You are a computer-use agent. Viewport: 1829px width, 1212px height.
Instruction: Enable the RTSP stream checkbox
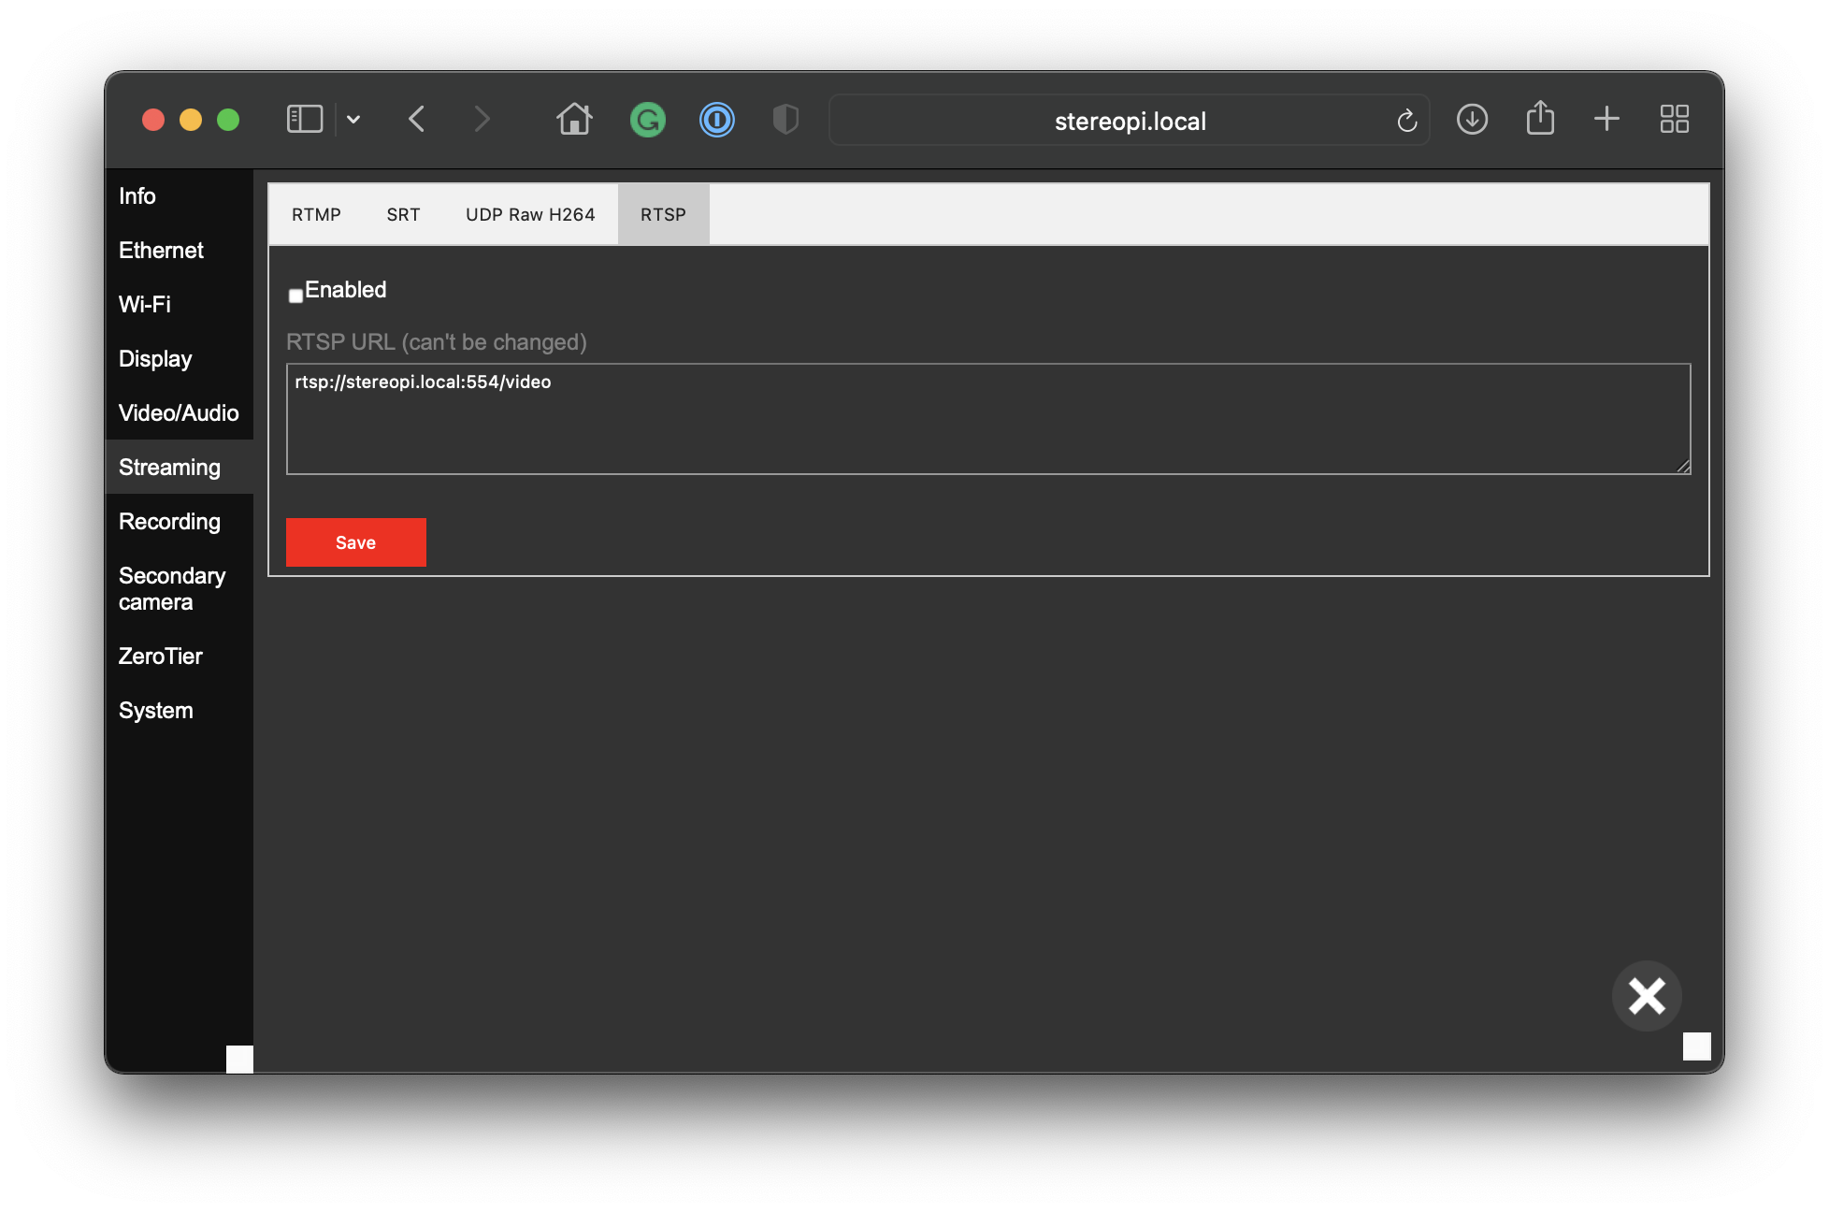coord(295,296)
